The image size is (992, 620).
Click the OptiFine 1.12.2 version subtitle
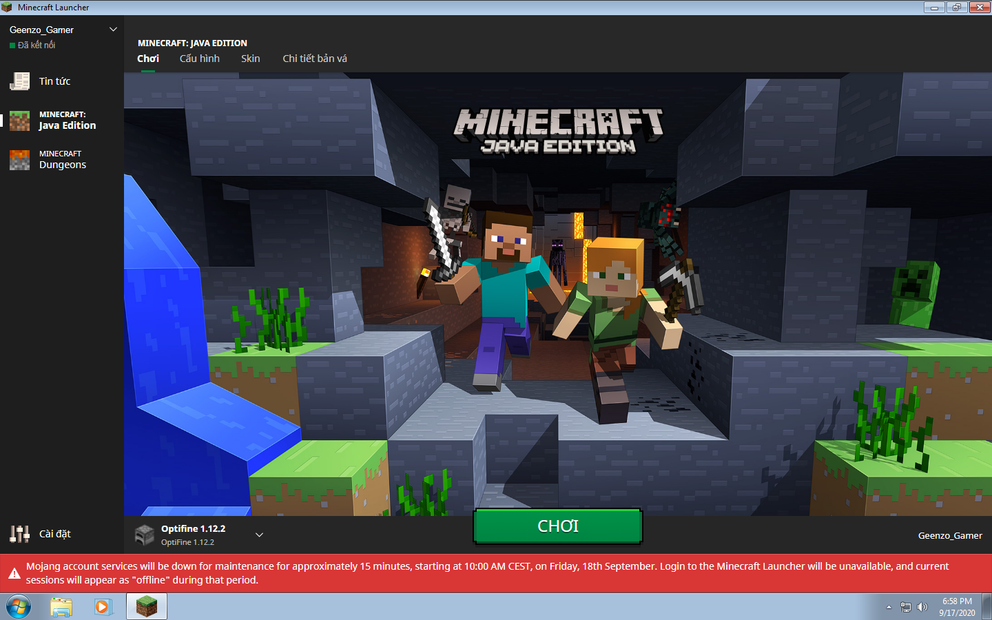pyautogui.click(x=187, y=542)
